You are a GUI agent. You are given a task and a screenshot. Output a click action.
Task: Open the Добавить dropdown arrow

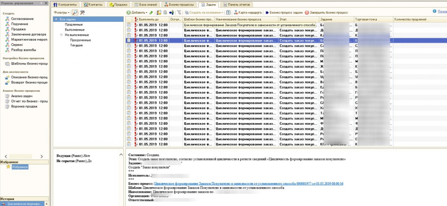tap(147, 13)
